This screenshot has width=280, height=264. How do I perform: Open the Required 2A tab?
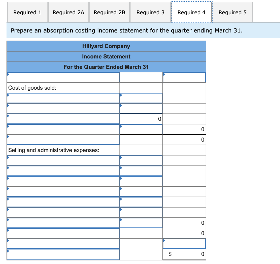click(x=68, y=12)
